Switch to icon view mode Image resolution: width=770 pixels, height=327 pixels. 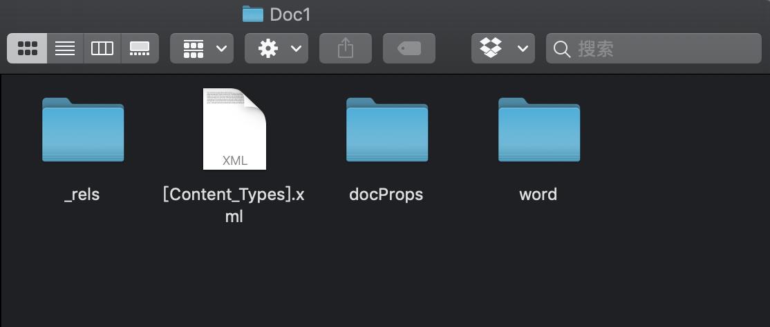(x=27, y=48)
